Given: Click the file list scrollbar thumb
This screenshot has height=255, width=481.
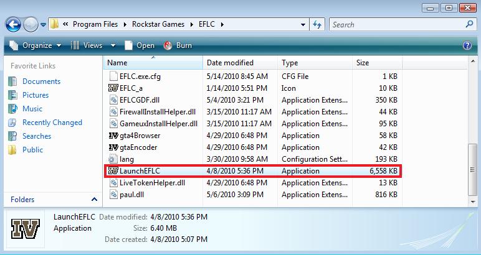Looking at the screenshot, I should click(473, 169).
